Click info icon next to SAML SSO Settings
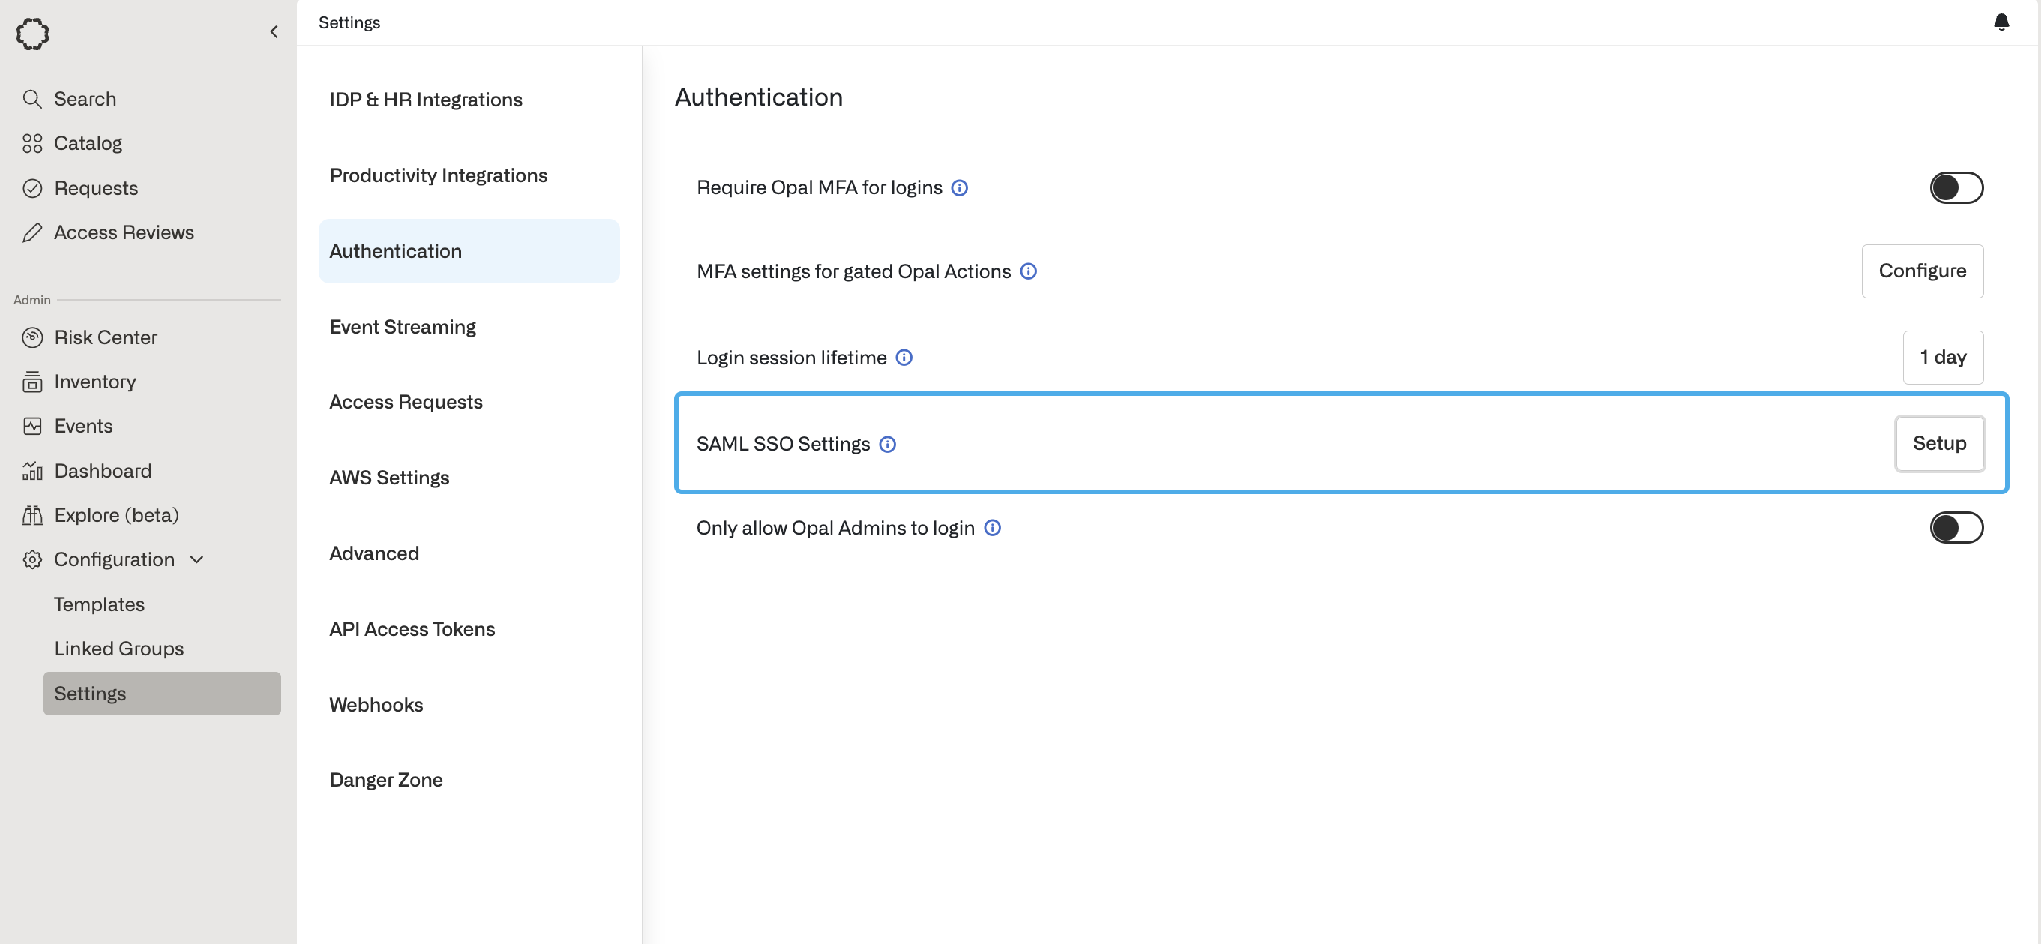The image size is (2041, 944). [887, 445]
